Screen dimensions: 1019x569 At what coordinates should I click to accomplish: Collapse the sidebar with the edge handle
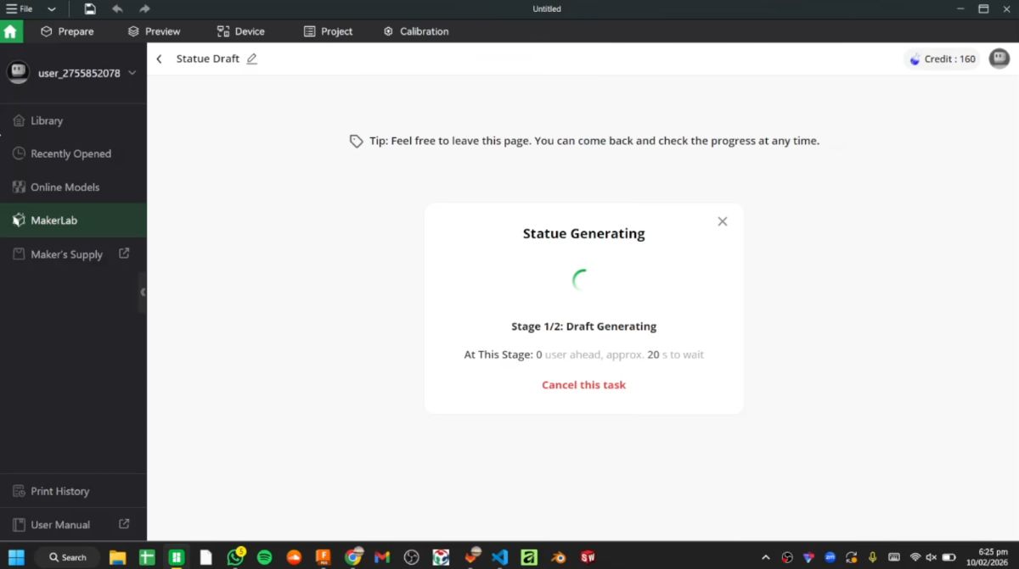coord(143,292)
